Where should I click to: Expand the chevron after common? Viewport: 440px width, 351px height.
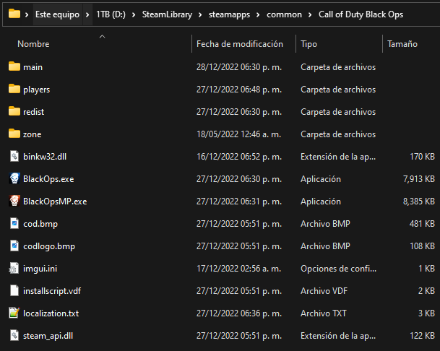point(310,14)
